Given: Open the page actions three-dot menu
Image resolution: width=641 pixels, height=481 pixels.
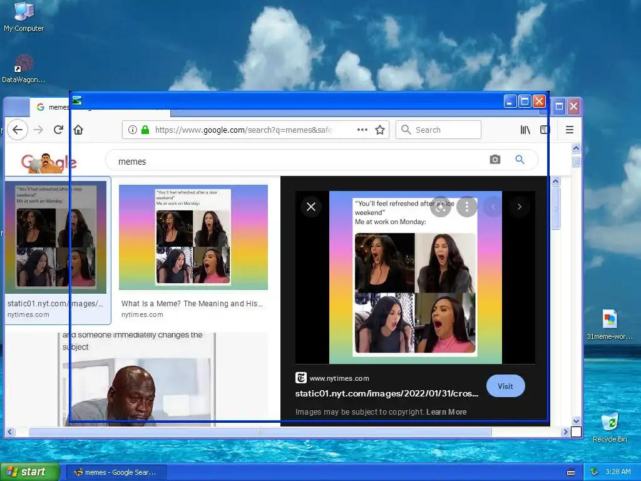Looking at the screenshot, I should (362, 130).
